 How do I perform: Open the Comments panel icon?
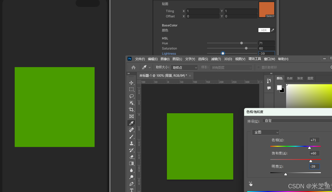269,88
